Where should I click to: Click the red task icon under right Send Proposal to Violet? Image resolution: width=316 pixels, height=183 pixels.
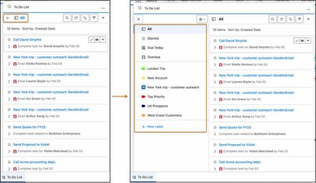coord(221,151)
